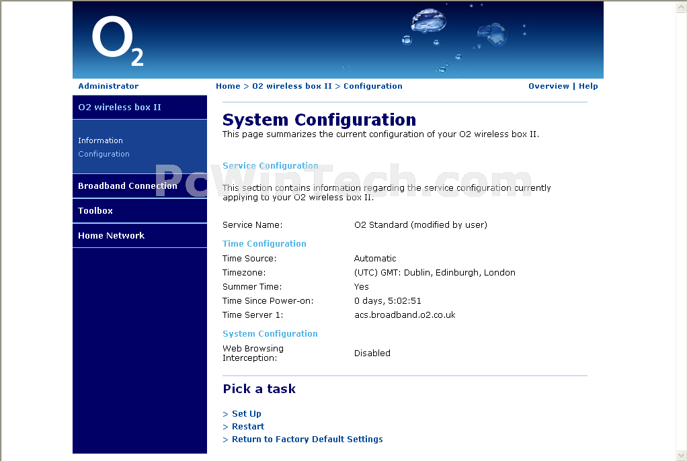Go to O2 wireless box II breadcrumb
687x461 pixels.
click(292, 86)
